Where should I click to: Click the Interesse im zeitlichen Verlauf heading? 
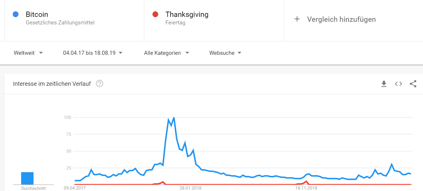tap(52, 84)
